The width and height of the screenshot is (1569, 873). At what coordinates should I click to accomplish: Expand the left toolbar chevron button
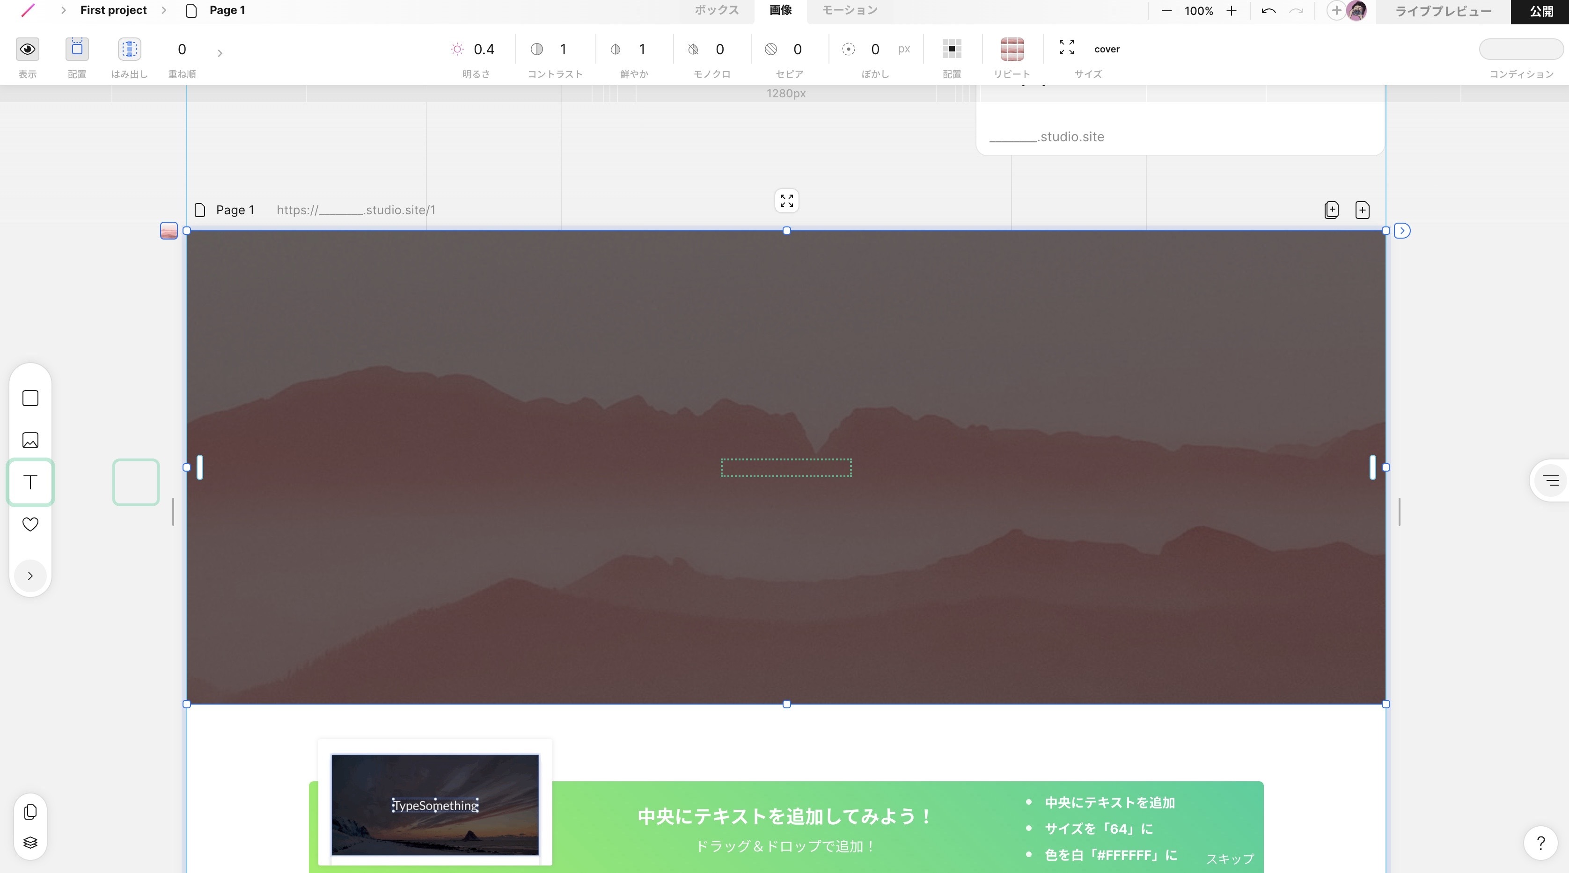tap(30, 576)
